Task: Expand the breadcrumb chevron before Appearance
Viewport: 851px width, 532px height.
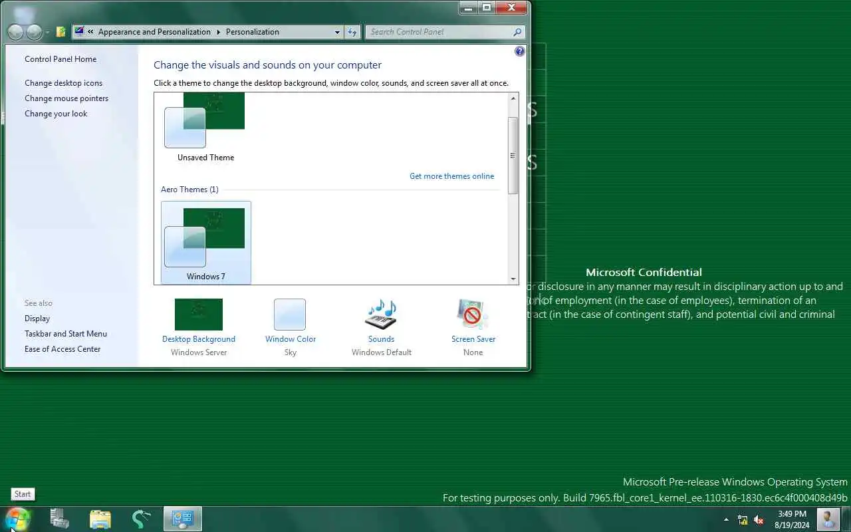Action: tap(91, 32)
